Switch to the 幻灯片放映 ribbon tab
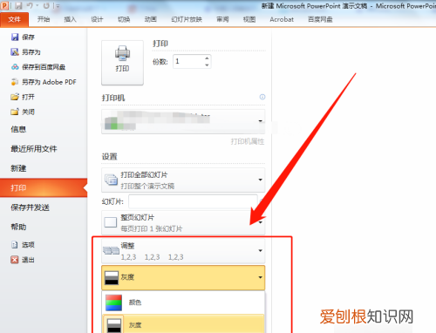436x333 pixels. coord(187,19)
